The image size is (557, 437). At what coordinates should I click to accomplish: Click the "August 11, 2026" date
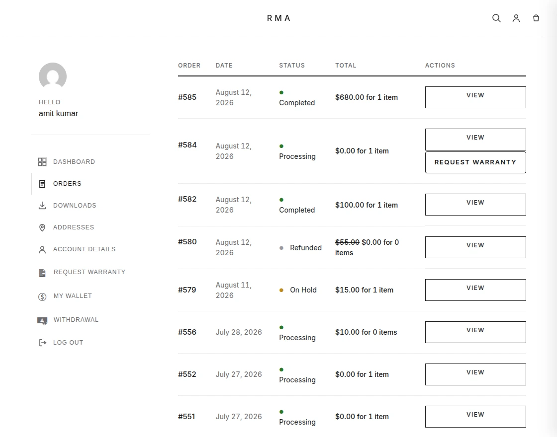click(x=233, y=290)
